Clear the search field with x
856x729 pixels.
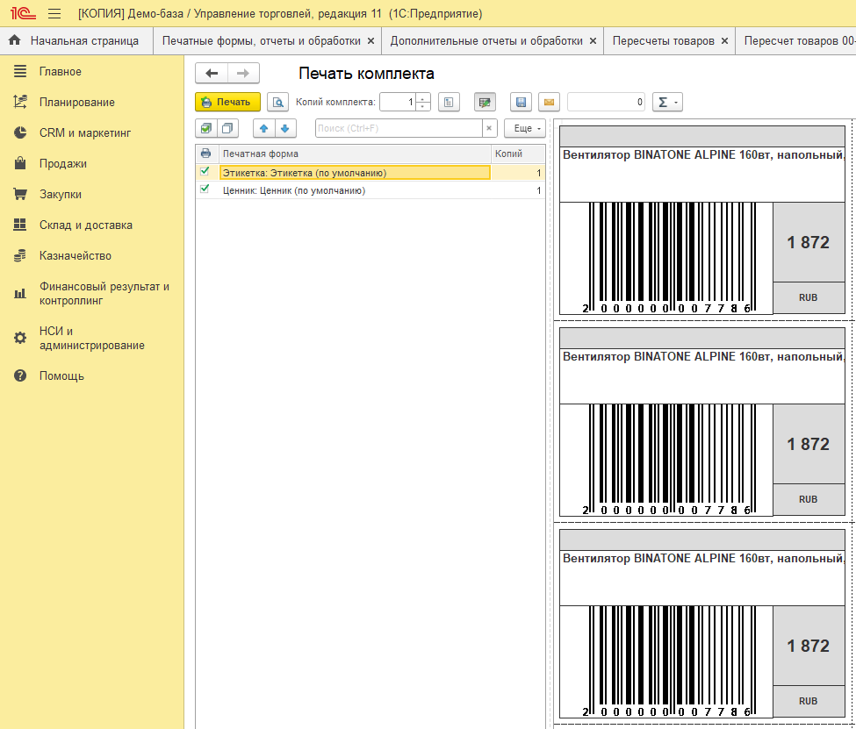coord(489,128)
